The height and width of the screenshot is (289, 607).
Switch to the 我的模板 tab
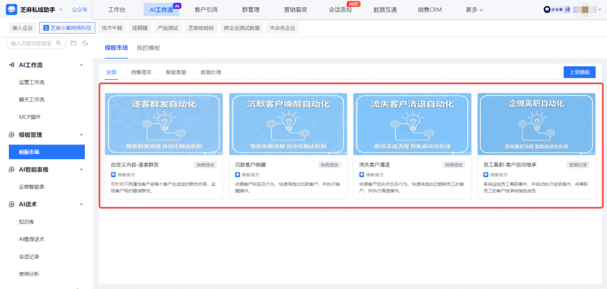click(148, 48)
